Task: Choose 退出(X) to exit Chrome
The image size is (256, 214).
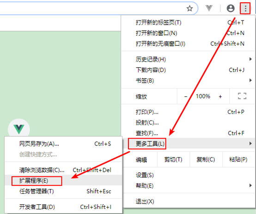Action: [x=188, y=201]
